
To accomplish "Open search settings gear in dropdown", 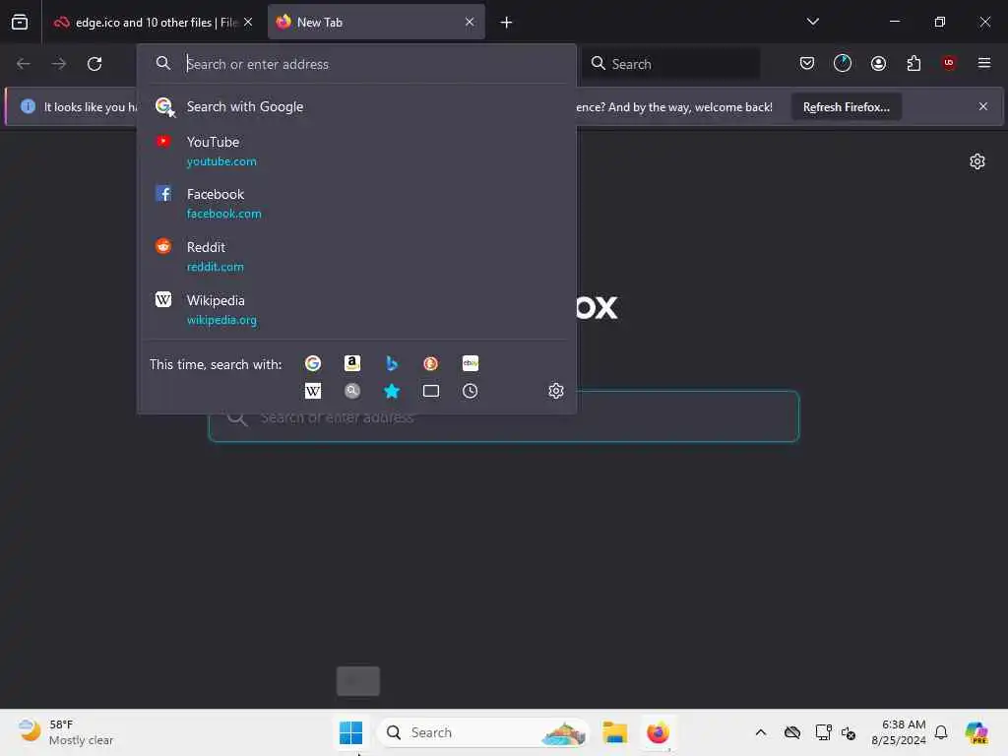I will [x=556, y=391].
